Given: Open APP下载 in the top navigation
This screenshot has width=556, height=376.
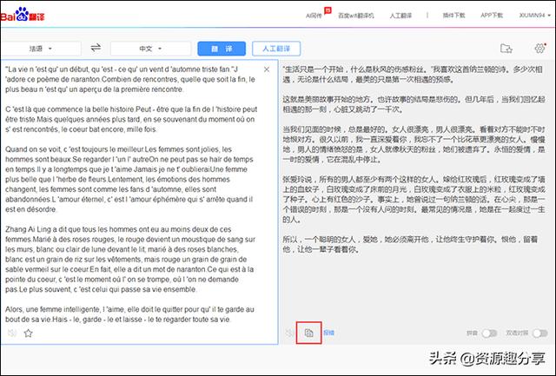Looking at the screenshot, I should [x=492, y=16].
